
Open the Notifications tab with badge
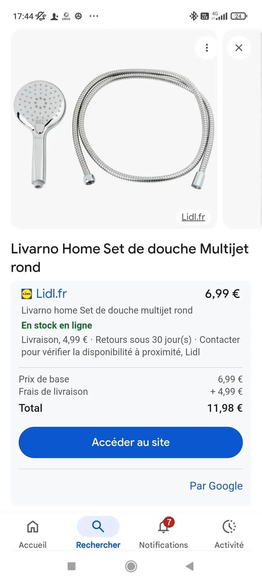click(x=163, y=533)
